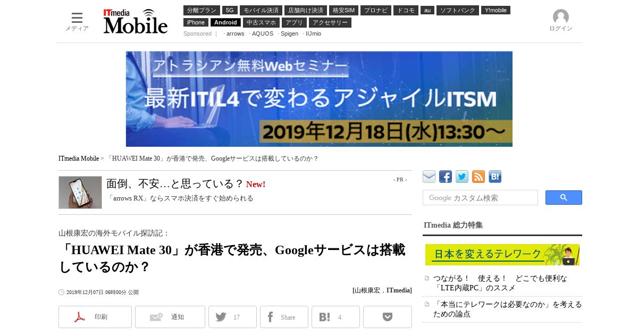Screen dimensions: 638x335
Task: Open the 日本を変えるテレワーク banner
Action: 502,255
